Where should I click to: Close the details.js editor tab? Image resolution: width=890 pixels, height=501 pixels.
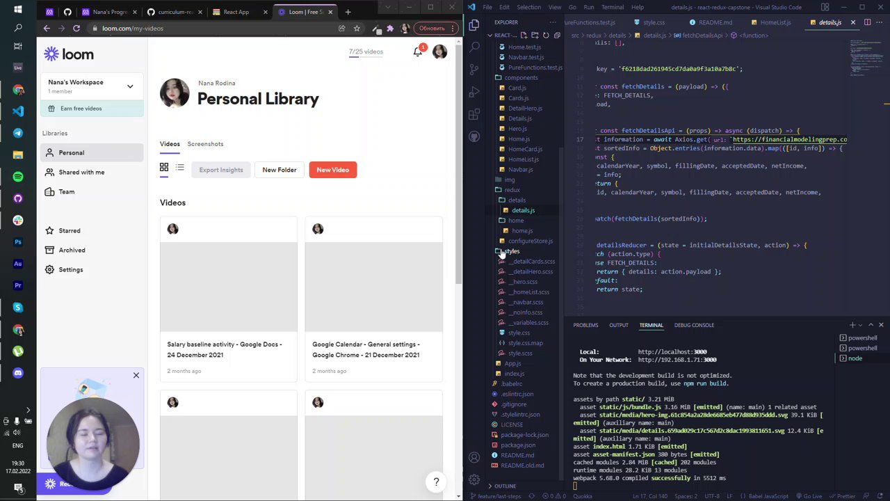coord(853,22)
